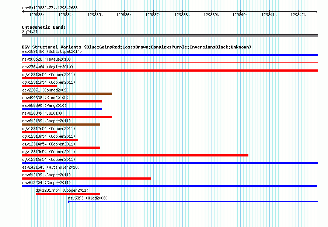Click the 129838k ruler tick label
This screenshot has height=227, width=328.
click(182, 15)
